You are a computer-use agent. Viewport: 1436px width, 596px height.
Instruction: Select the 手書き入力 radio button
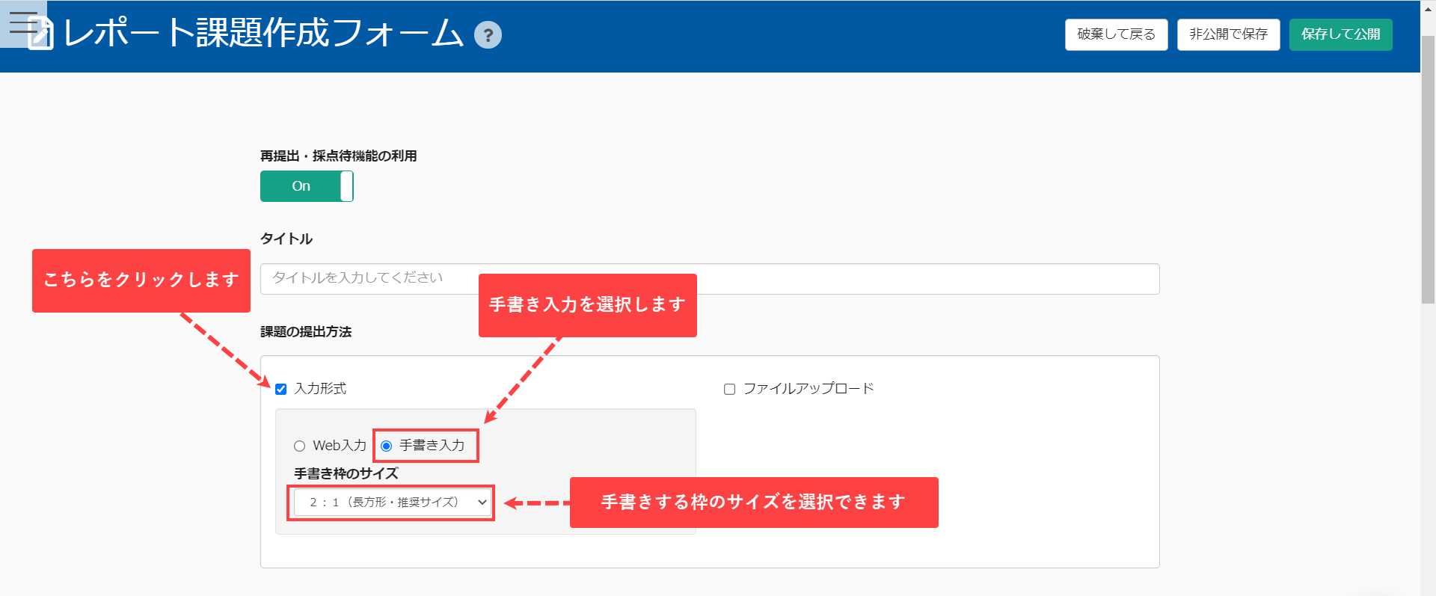tap(387, 446)
